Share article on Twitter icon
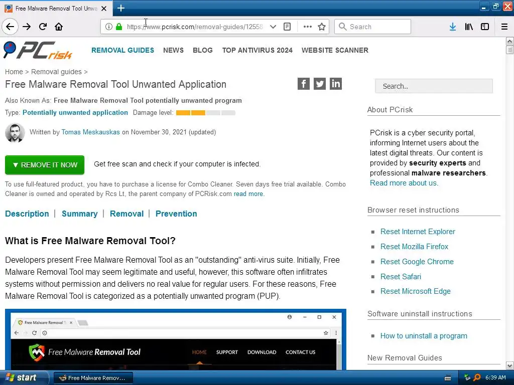Viewport: 514px width, 385px height. 320,84
